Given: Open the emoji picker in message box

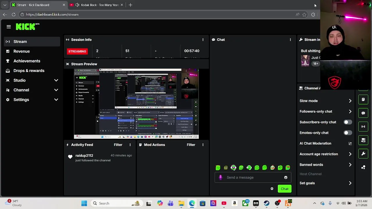Looking at the screenshot, I should tap(286, 177).
